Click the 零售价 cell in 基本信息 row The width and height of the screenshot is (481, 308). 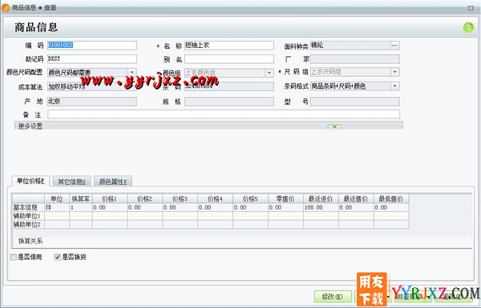tap(285, 207)
